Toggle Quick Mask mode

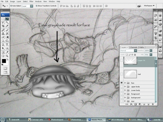(x=5, y=68)
